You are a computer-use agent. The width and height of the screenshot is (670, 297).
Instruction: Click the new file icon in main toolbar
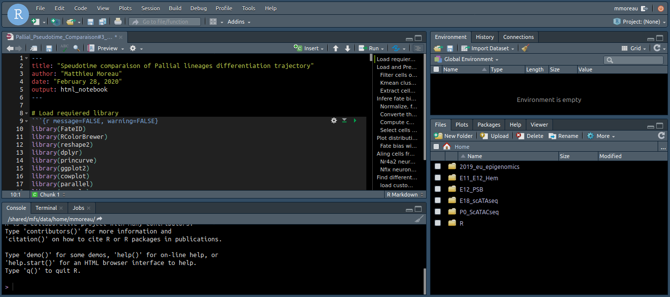pyautogui.click(x=35, y=22)
